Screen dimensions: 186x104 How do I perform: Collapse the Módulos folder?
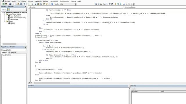pyautogui.click(x=5, y=21)
